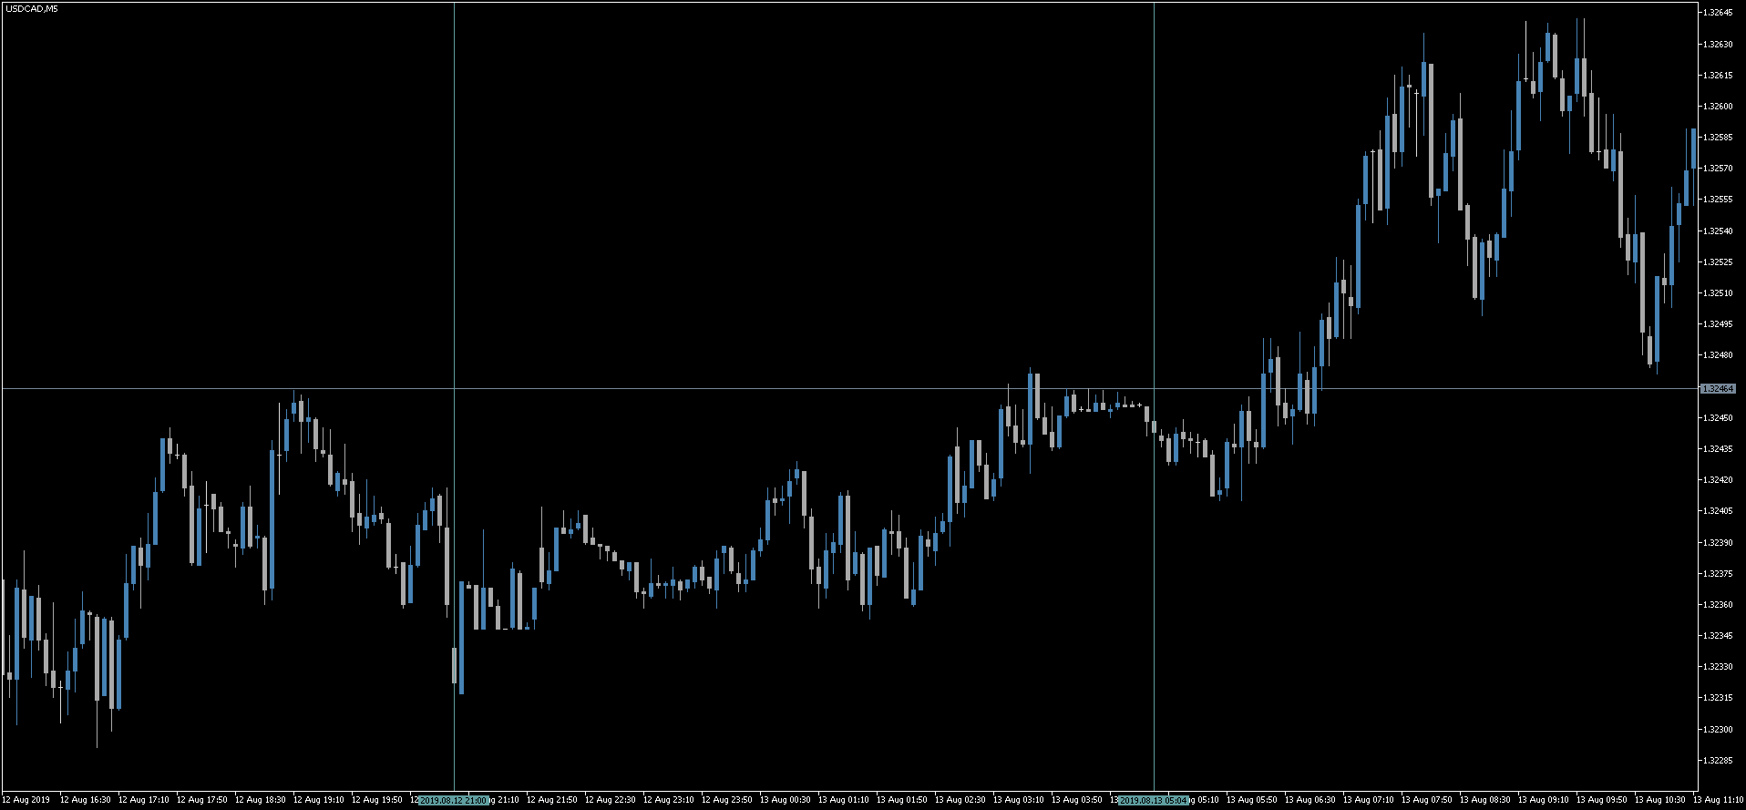Click the 1.32510 price scale label
The height and width of the screenshot is (810, 1746).
[1717, 293]
